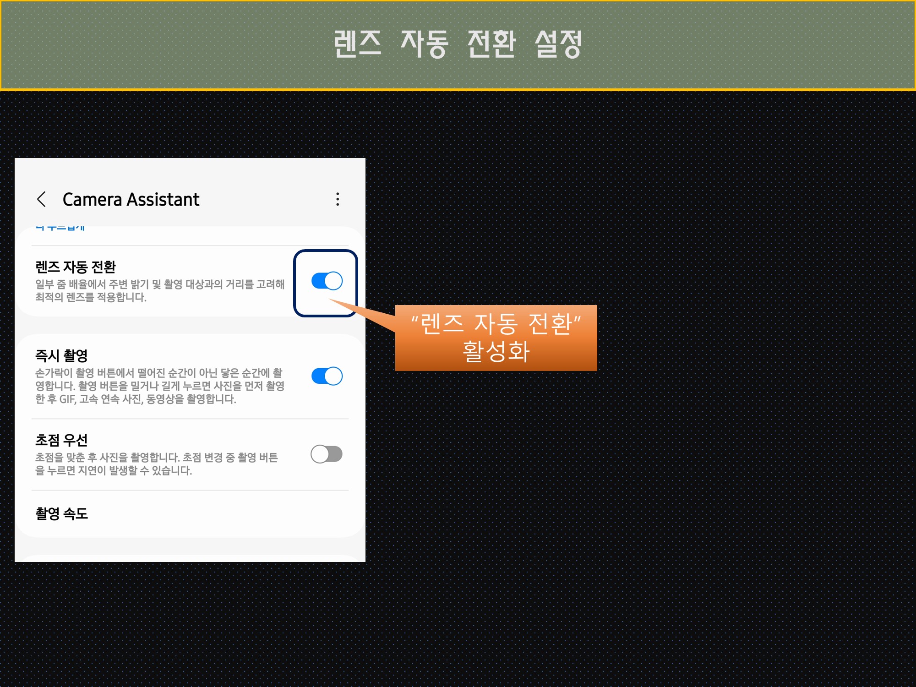Open the 촬영 속도 setting

pos(62,513)
